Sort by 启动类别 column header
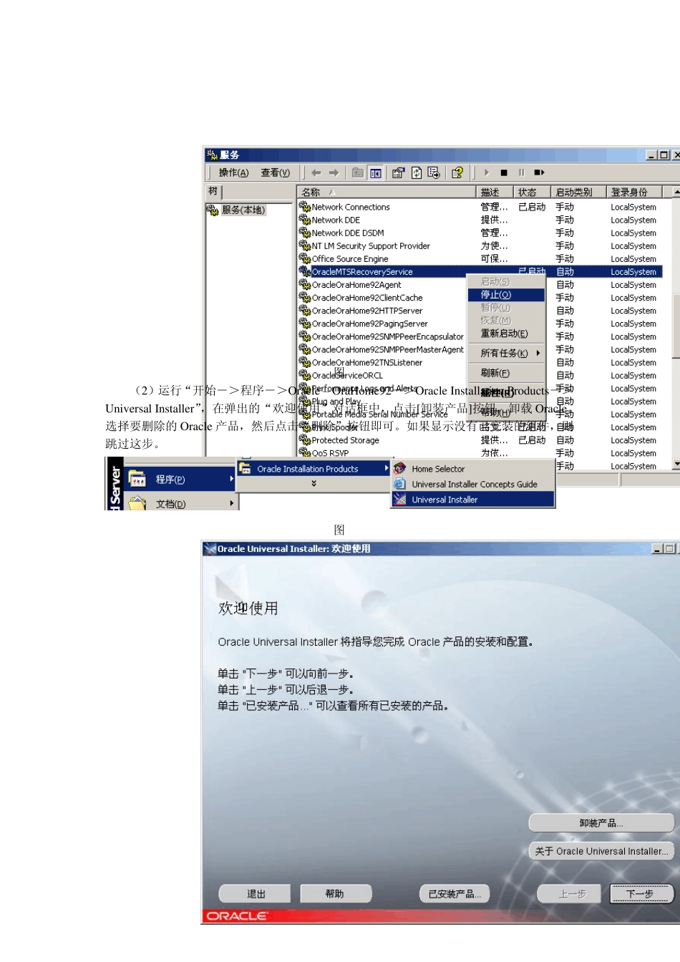This screenshot has height=962, width=680. 578,192
